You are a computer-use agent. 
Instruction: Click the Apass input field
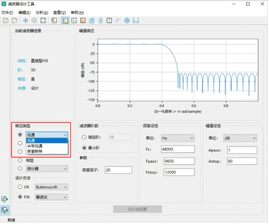(x=242, y=150)
